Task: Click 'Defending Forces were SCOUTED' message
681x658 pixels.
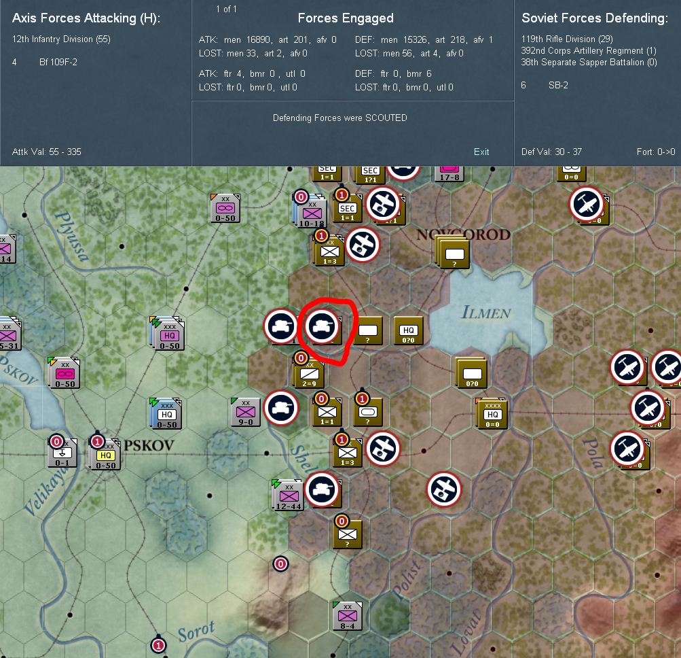Action: click(x=339, y=118)
